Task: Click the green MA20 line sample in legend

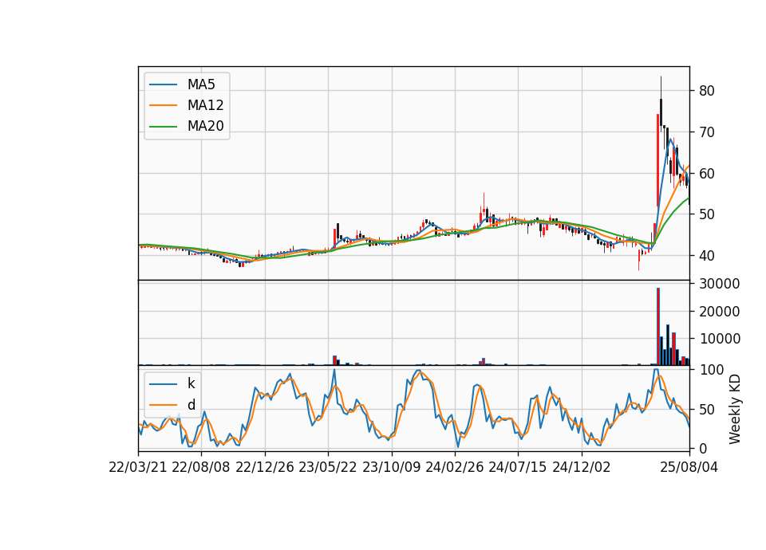Action: pos(163,126)
